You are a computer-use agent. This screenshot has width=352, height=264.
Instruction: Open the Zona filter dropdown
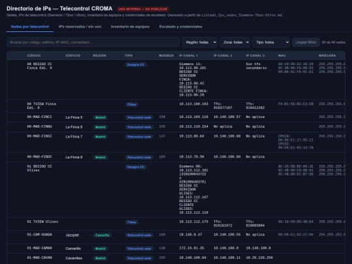pos(235,42)
